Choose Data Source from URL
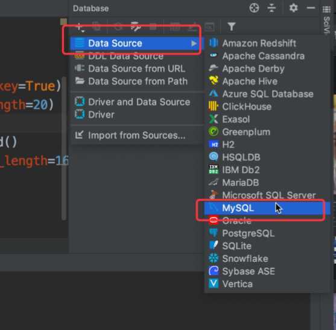This screenshot has width=336, height=330. [x=137, y=69]
